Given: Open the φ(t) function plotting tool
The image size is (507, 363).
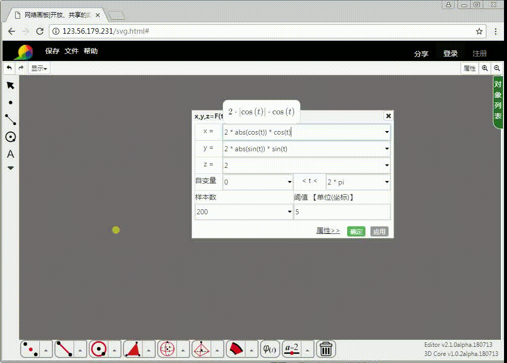Looking at the screenshot, I should pyautogui.click(x=270, y=349).
